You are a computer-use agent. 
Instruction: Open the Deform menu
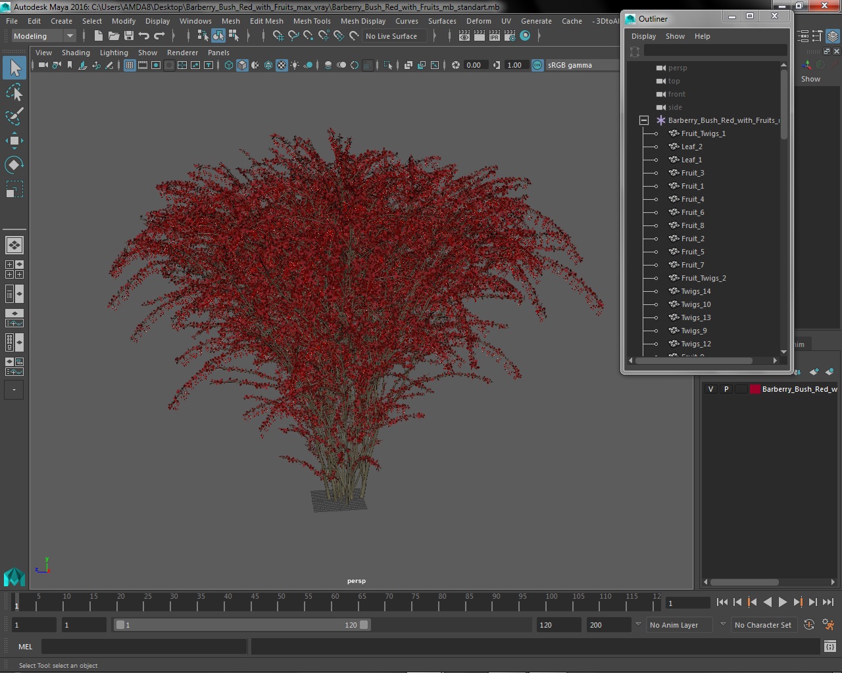(x=478, y=21)
